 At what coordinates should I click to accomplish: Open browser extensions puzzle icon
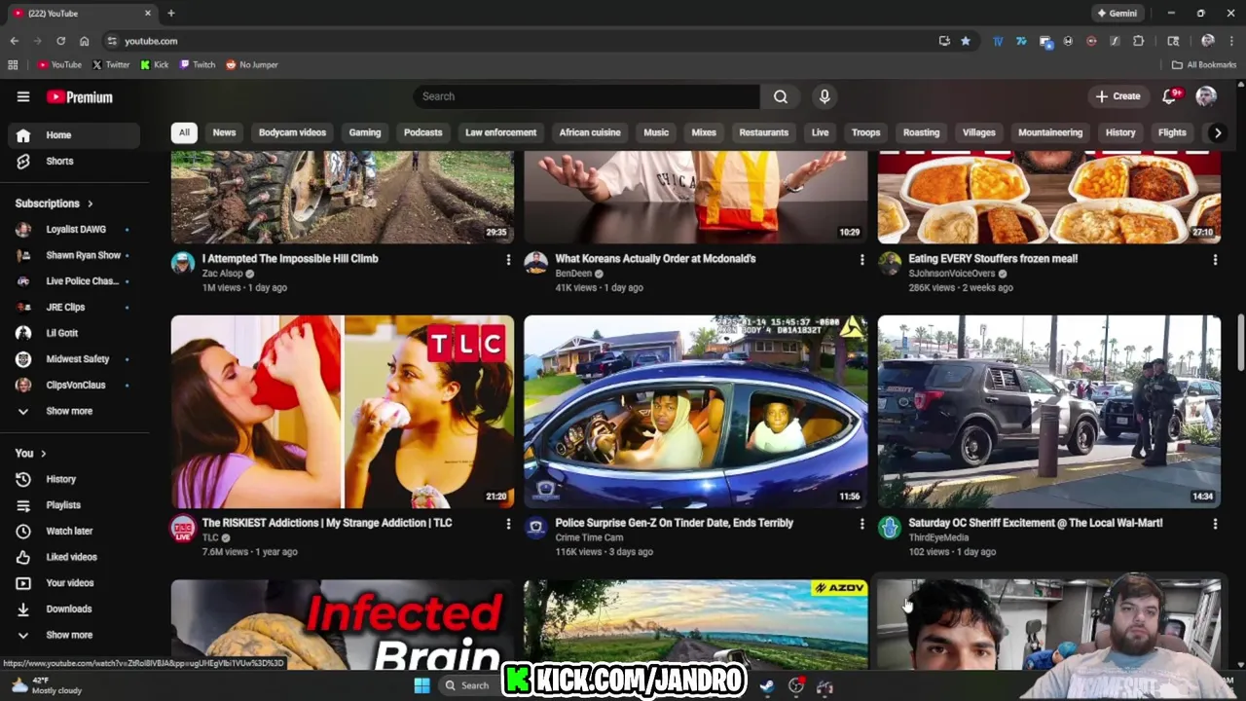[x=1139, y=41]
